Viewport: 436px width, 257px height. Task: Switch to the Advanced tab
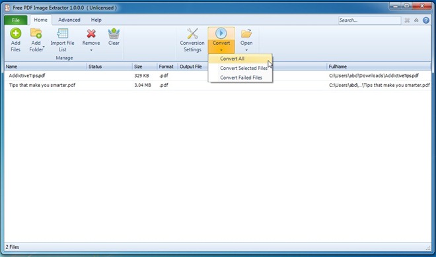pyautogui.click(x=69, y=20)
